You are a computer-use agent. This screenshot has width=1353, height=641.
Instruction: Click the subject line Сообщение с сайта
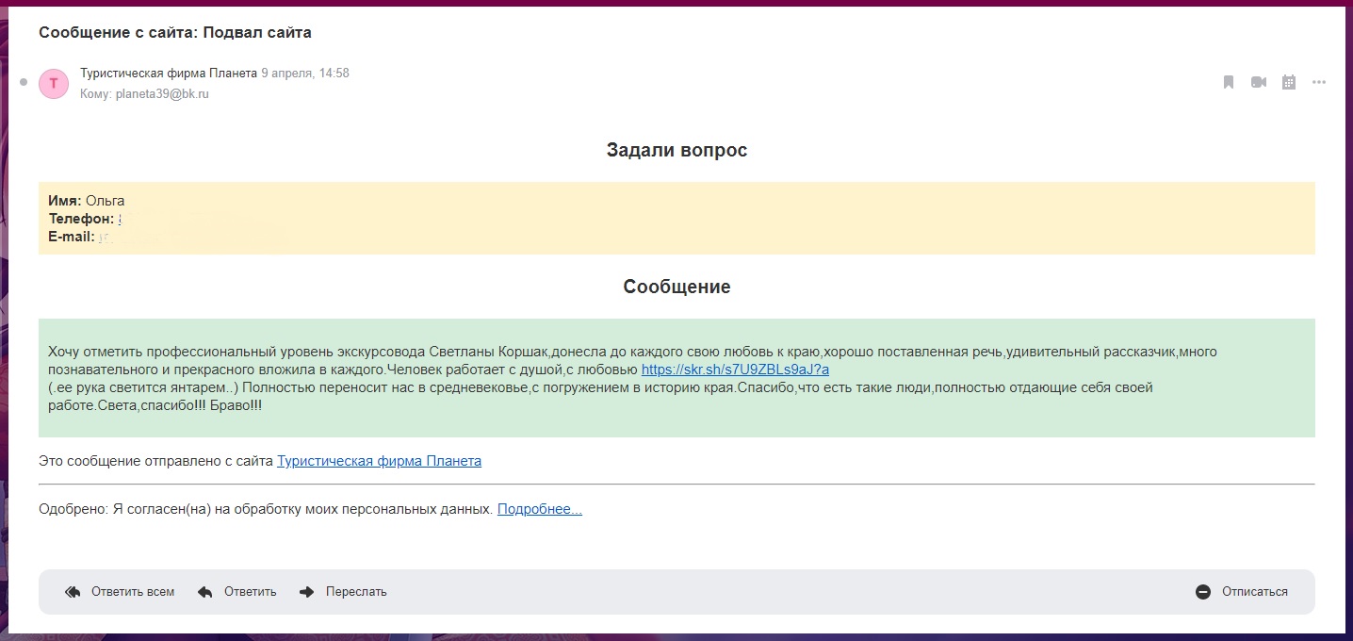[175, 32]
